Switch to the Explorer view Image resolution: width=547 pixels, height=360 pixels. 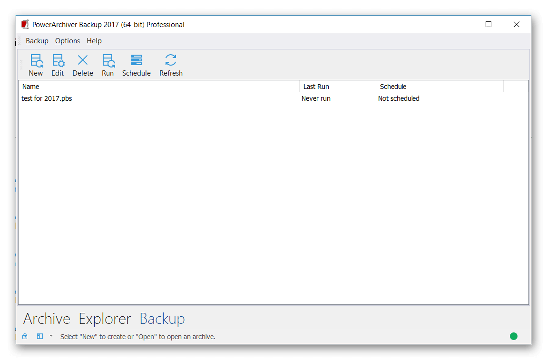tap(105, 319)
